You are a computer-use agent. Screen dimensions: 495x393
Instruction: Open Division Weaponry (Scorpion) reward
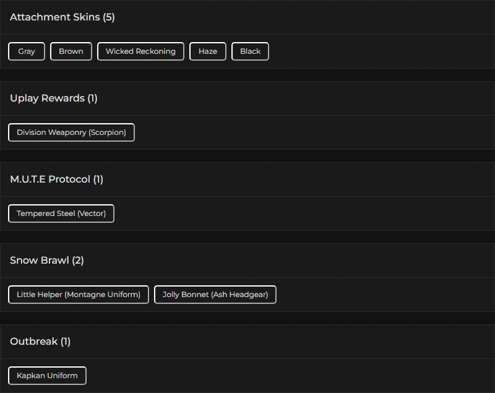(71, 132)
